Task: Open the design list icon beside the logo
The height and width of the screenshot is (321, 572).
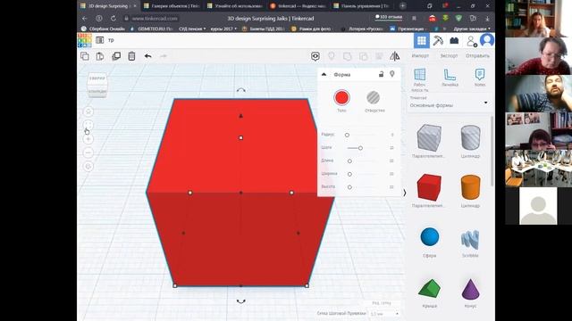Action: (99, 40)
